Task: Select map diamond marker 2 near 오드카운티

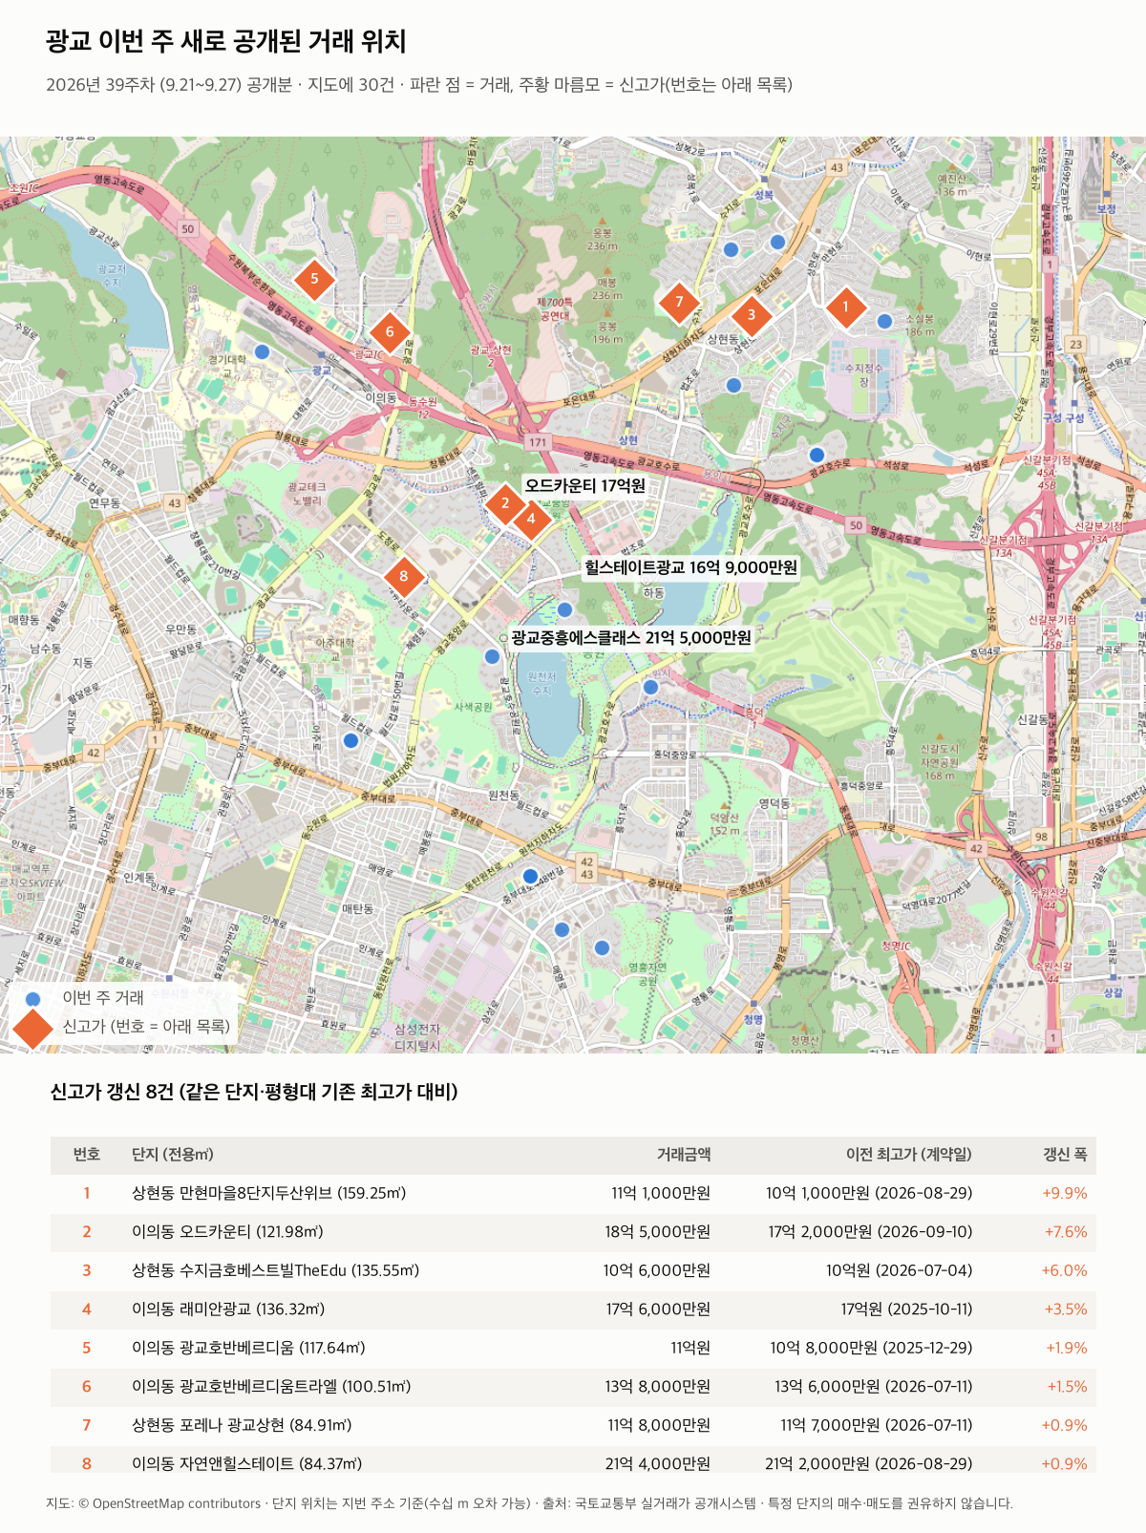Action: 505,503
